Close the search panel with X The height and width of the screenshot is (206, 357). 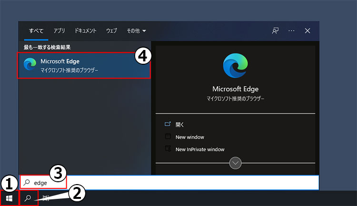pos(307,31)
